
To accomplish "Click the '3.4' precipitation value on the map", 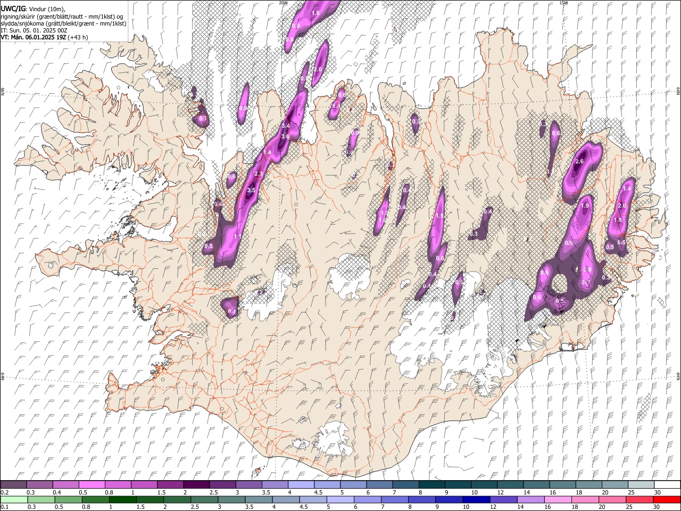I will pyautogui.click(x=285, y=126).
